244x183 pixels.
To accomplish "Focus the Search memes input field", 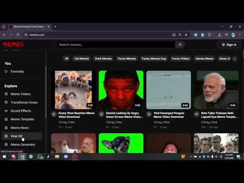I will tap(116, 45).
